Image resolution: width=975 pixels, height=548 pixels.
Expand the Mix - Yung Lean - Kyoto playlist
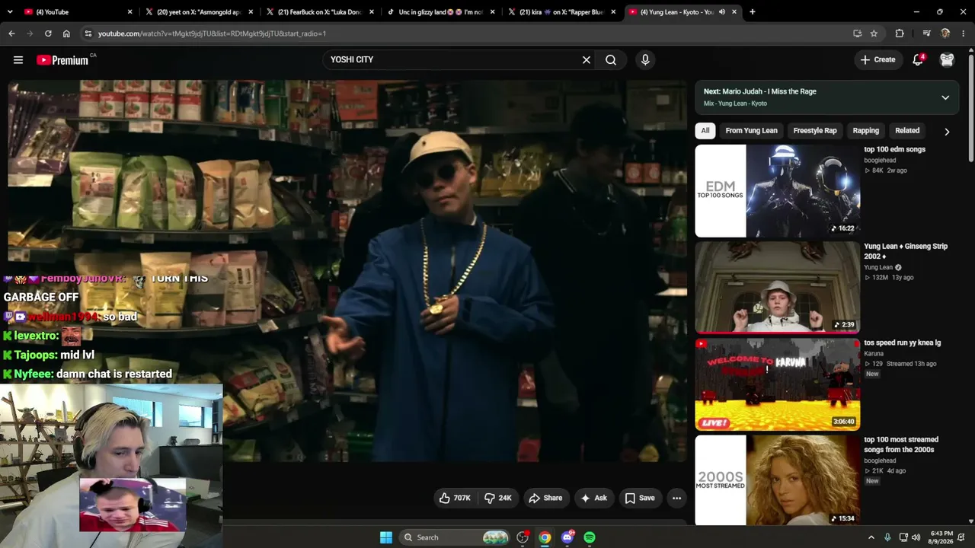tap(945, 97)
